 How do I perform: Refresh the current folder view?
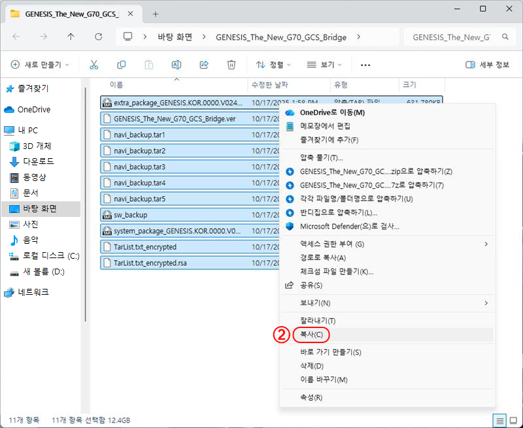pyautogui.click(x=99, y=37)
